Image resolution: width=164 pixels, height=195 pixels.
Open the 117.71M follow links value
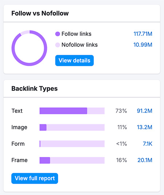click(x=143, y=34)
